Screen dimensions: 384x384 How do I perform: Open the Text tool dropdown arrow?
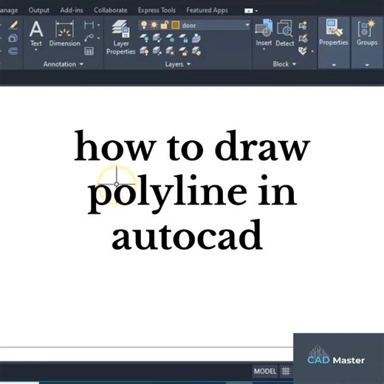(36, 50)
